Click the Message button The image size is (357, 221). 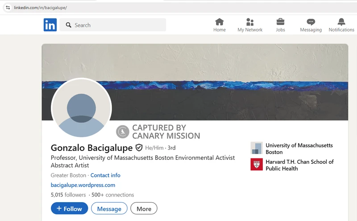[109, 208]
